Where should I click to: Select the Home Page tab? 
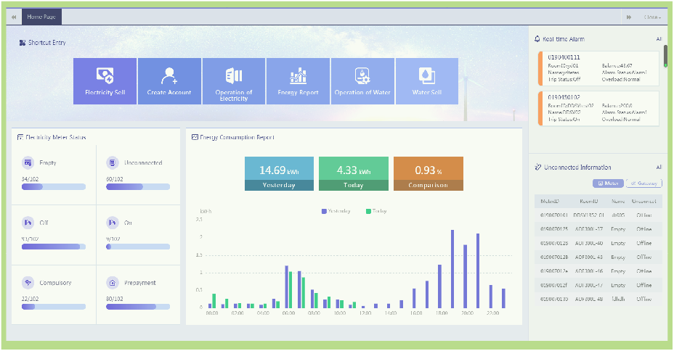tap(43, 17)
